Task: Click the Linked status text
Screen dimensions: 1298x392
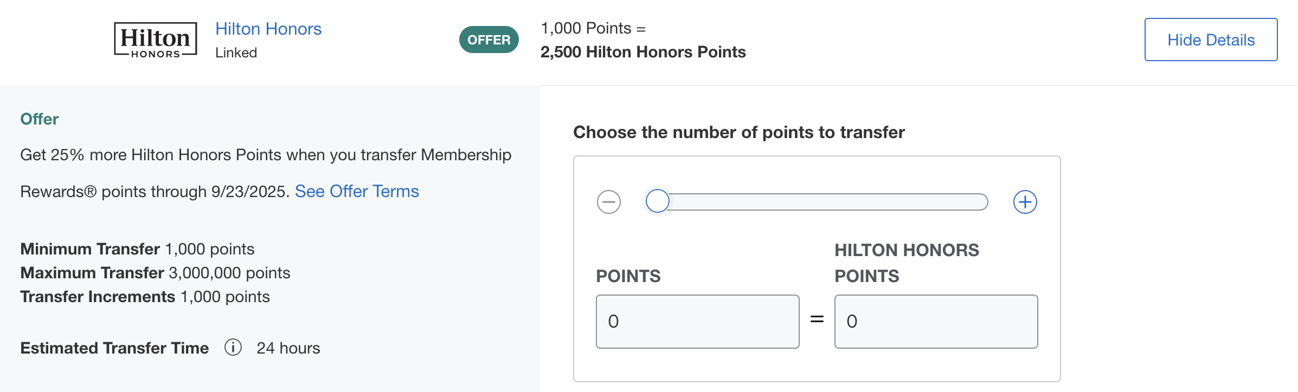Action: [x=236, y=53]
